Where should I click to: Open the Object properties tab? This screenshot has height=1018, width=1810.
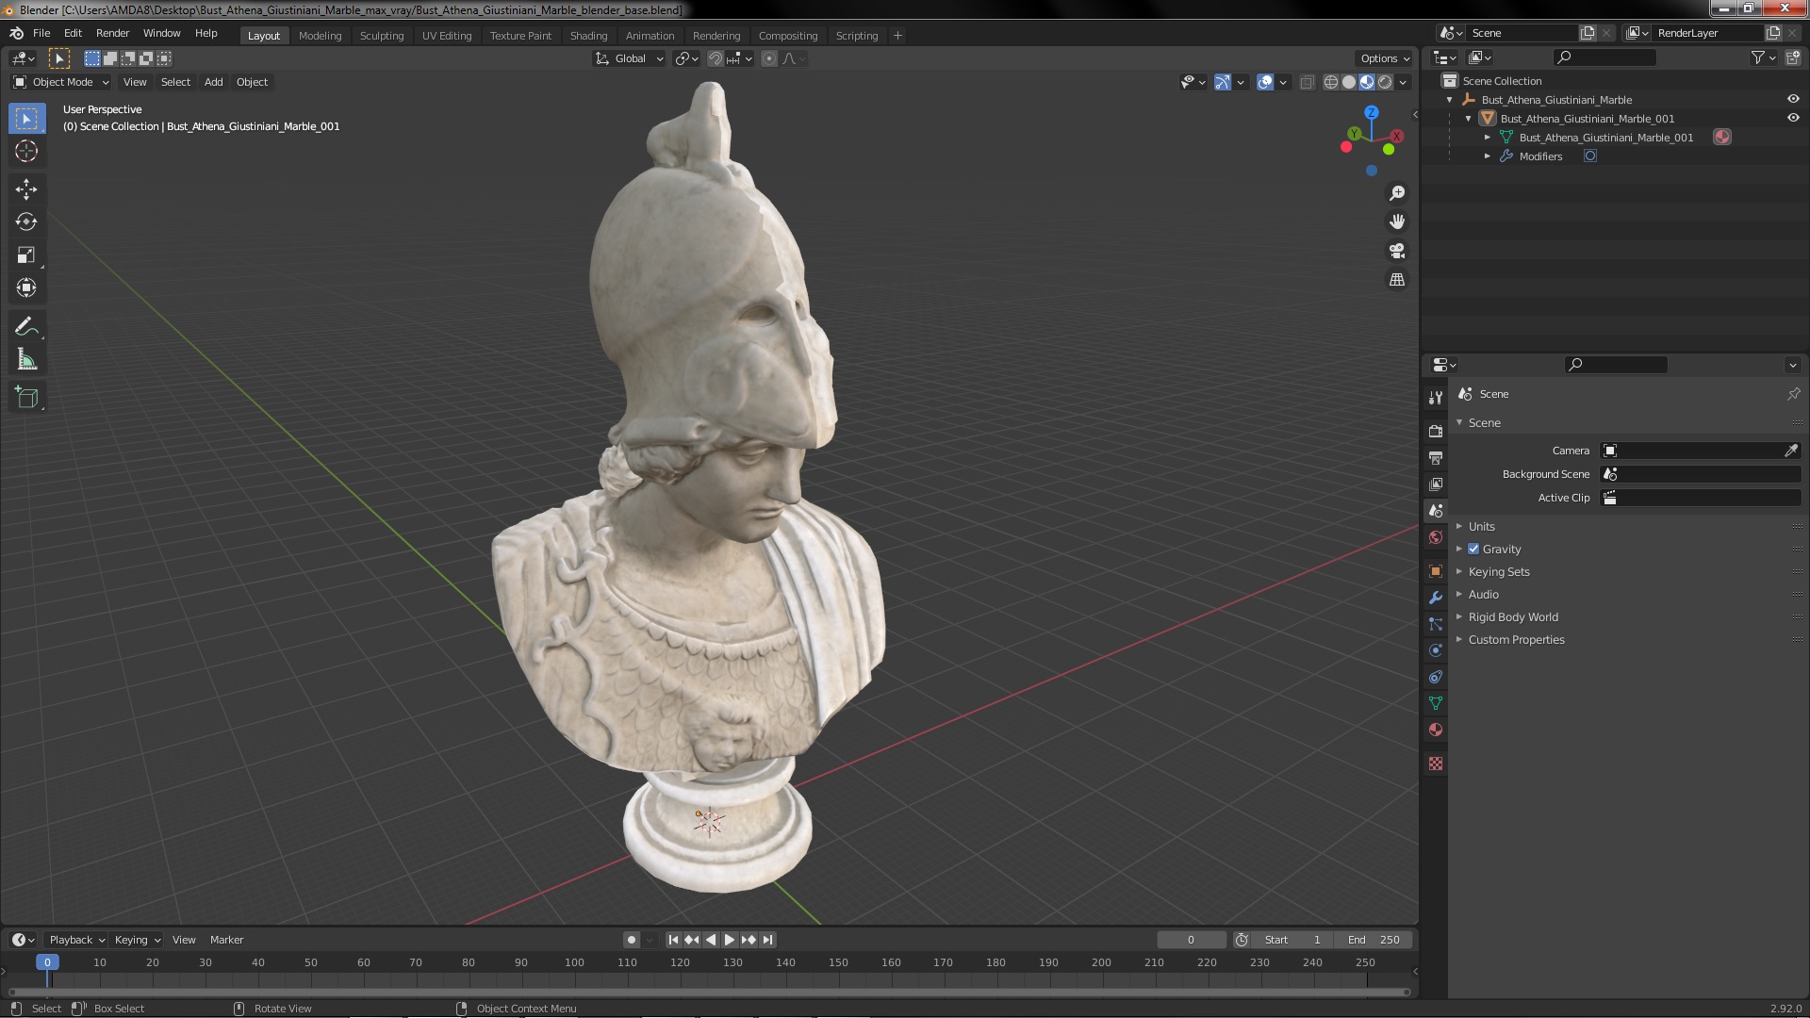1435,571
